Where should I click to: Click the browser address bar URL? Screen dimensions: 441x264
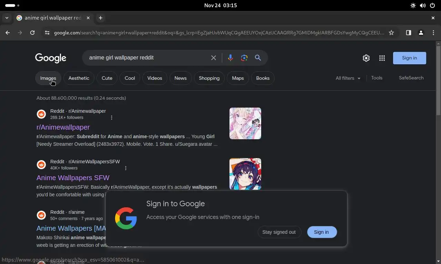(x=219, y=33)
